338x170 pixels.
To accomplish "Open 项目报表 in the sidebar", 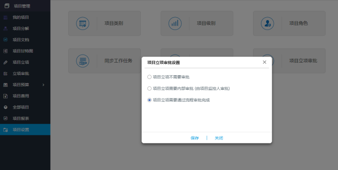I will tap(25, 119).
